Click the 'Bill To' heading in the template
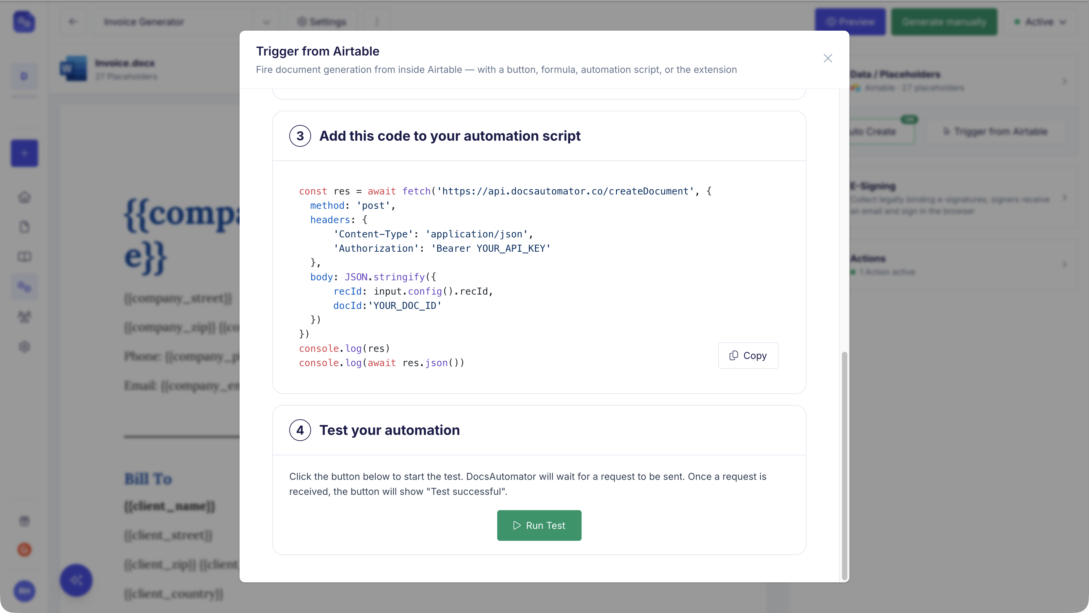1089x613 pixels. coord(148,479)
